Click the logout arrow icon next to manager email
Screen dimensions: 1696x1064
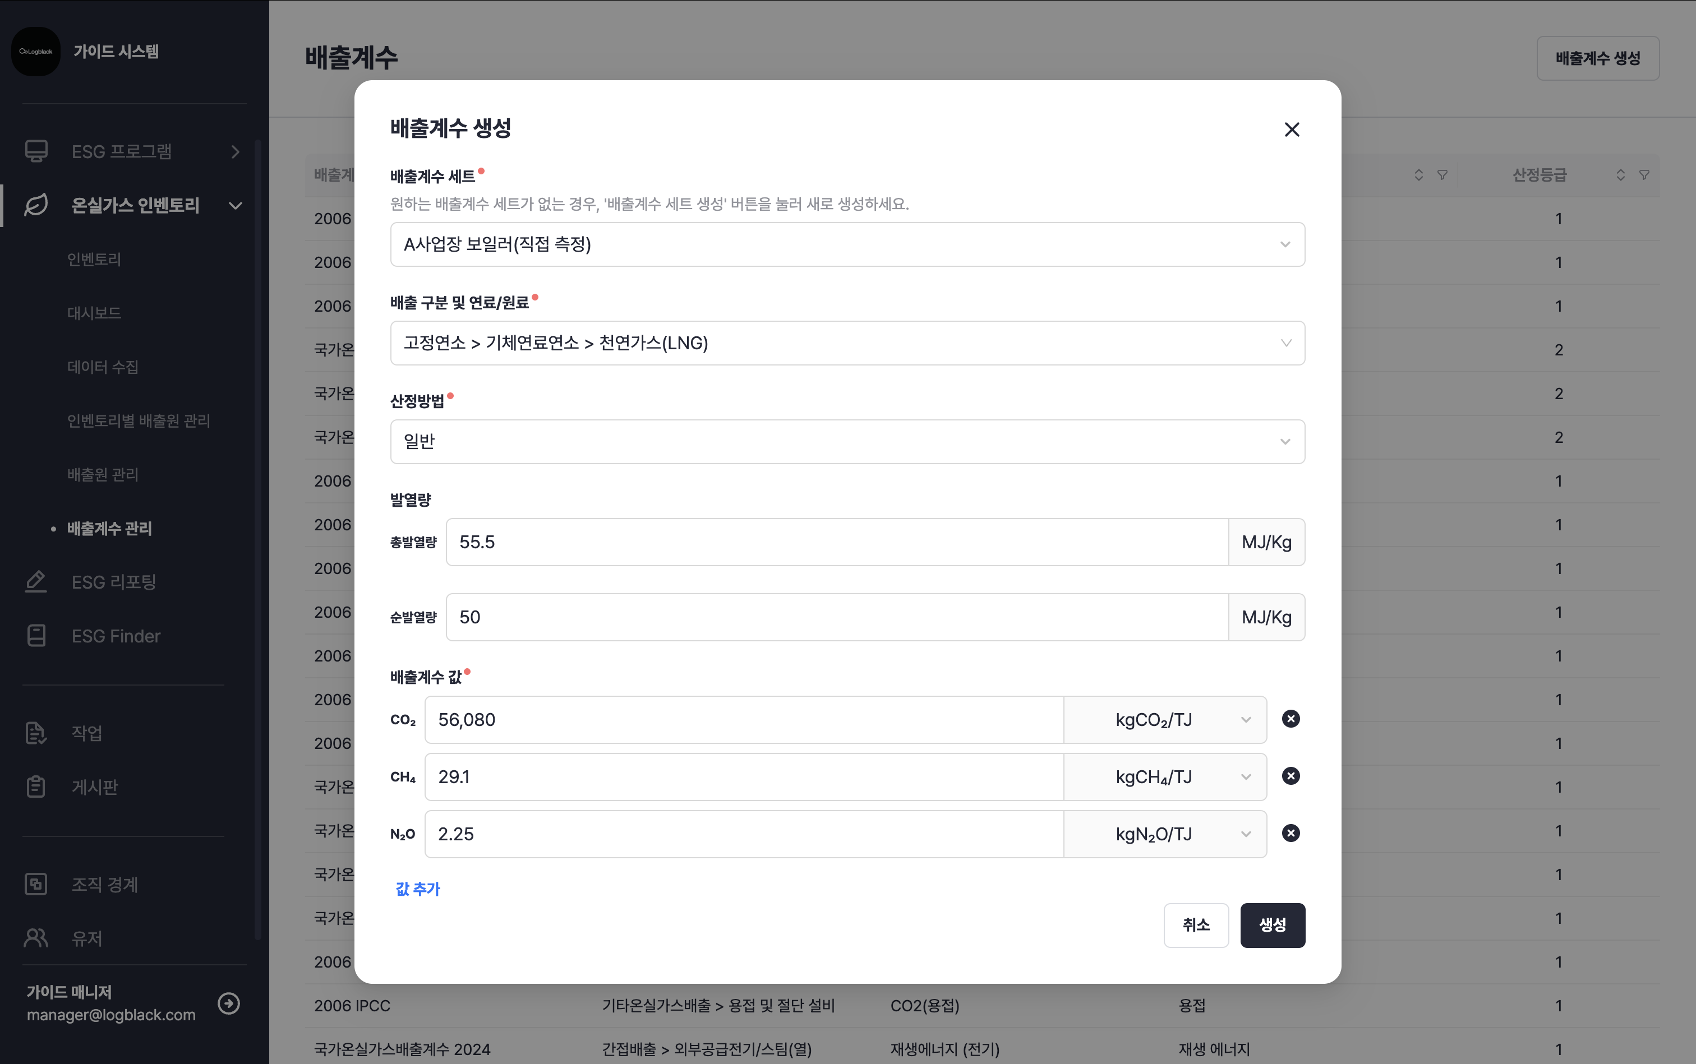tap(229, 1003)
